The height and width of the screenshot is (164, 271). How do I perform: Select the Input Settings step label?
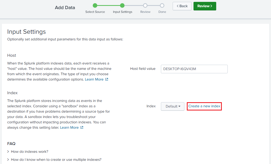coord(122,12)
